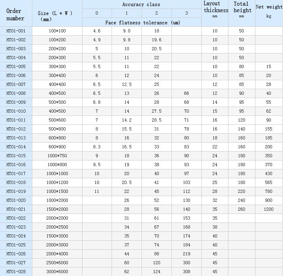Viewport: 283px width, 276px height.
Task: Select order number HT01-010
Action: (x=16, y=111)
